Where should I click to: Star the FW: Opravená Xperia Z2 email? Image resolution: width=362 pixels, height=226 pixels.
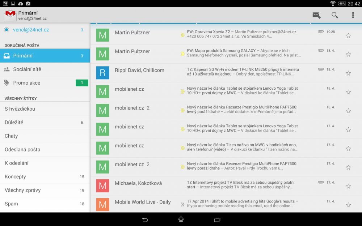(348, 35)
